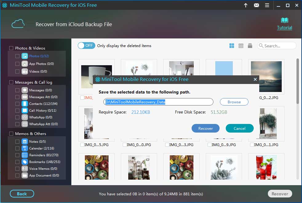Image resolution: width=302 pixels, height=203 pixels.
Task: Tick the Reminders (83/270) checkbox
Action: click(17, 155)
